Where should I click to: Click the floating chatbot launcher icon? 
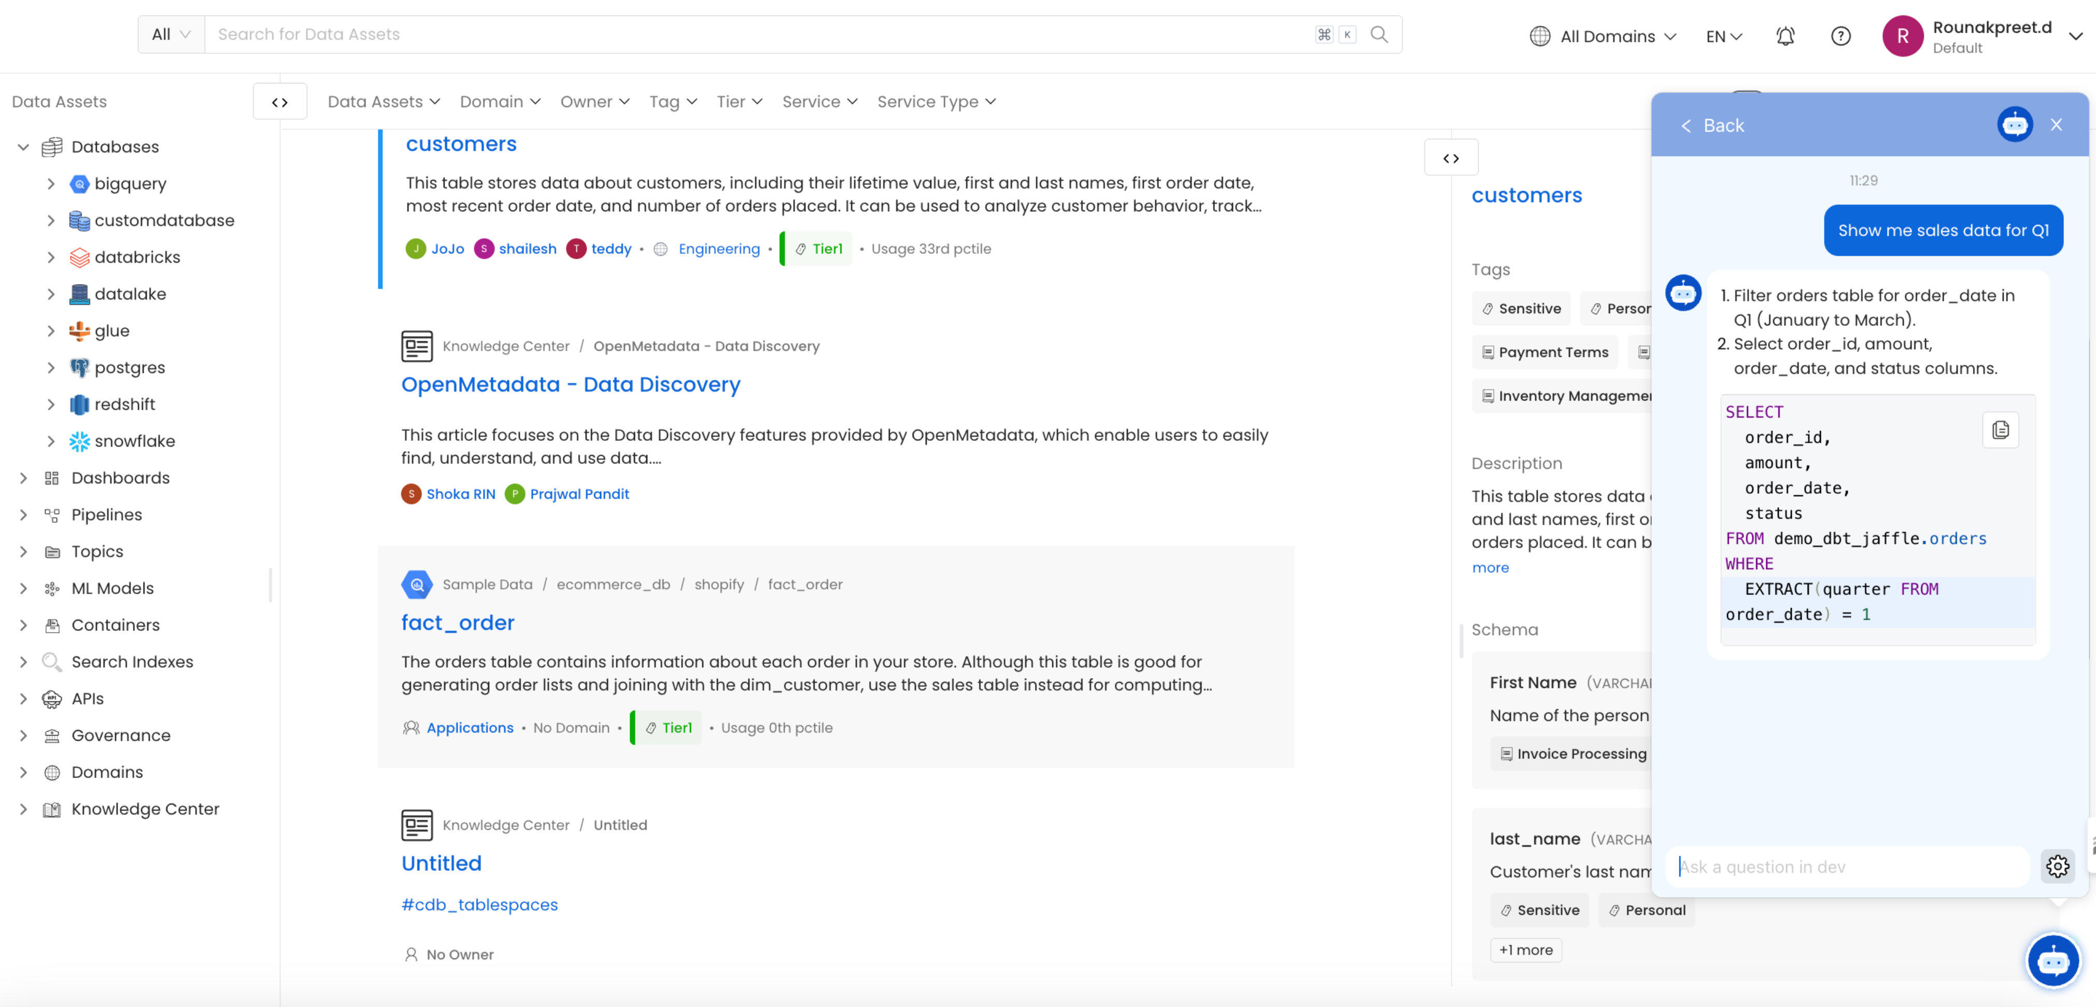2052,960
